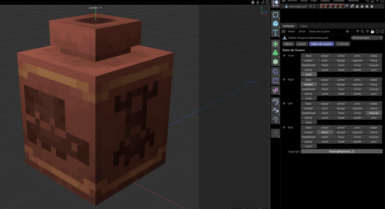Screen dimensions: 385x209
Task: Open the Attributes Editar menu
Action: point(302,31)
